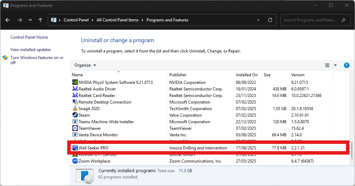Screen dimensions: 355x186
Task: Sort list by Installed On column
Action: click(x=247, y=75)
